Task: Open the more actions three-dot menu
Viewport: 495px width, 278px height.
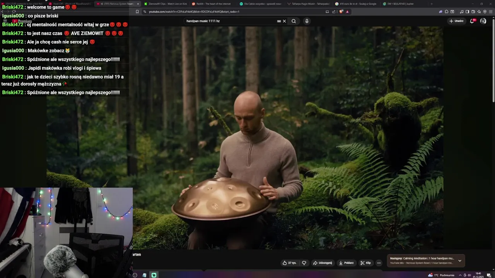Action: tap(379, 263)
